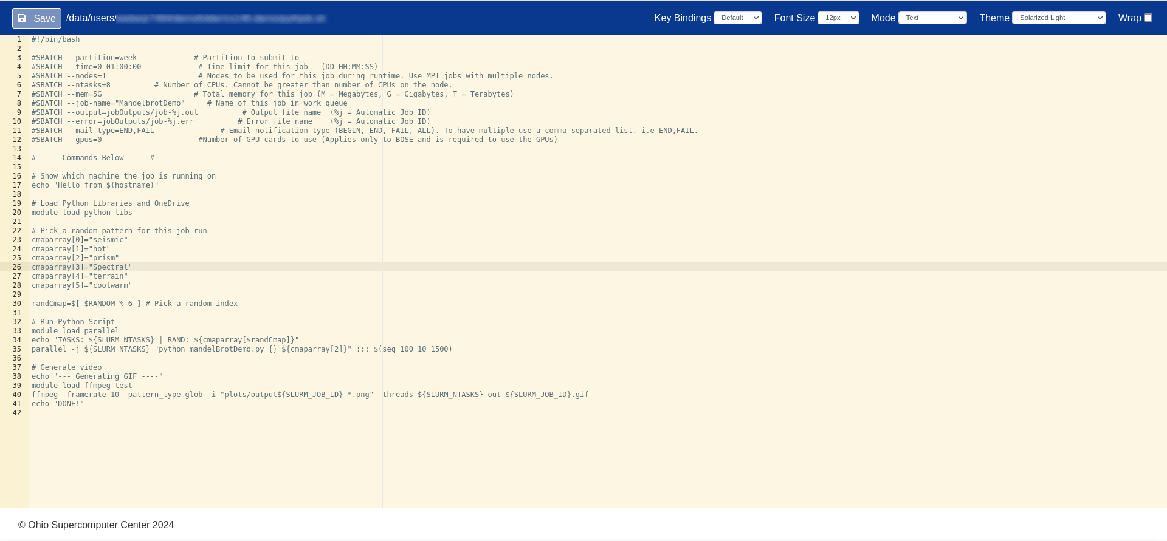Click '#SBATCH --time=0-01:00:00' text

(x=86, y=67)
